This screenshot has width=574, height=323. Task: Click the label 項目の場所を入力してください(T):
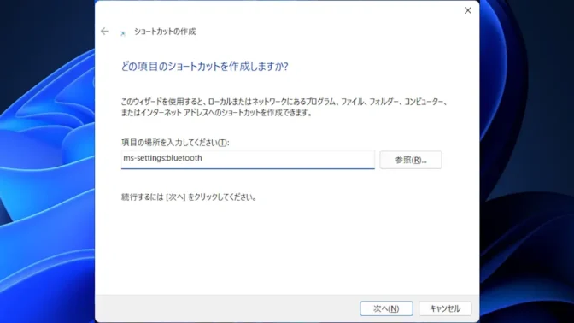click(175, 143)
